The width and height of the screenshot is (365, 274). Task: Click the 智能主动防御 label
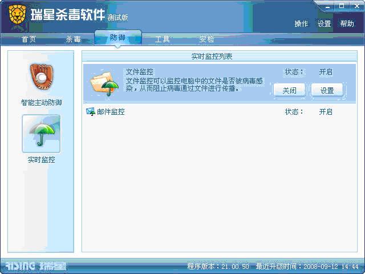pyautogui.click(x=42, y=103)
